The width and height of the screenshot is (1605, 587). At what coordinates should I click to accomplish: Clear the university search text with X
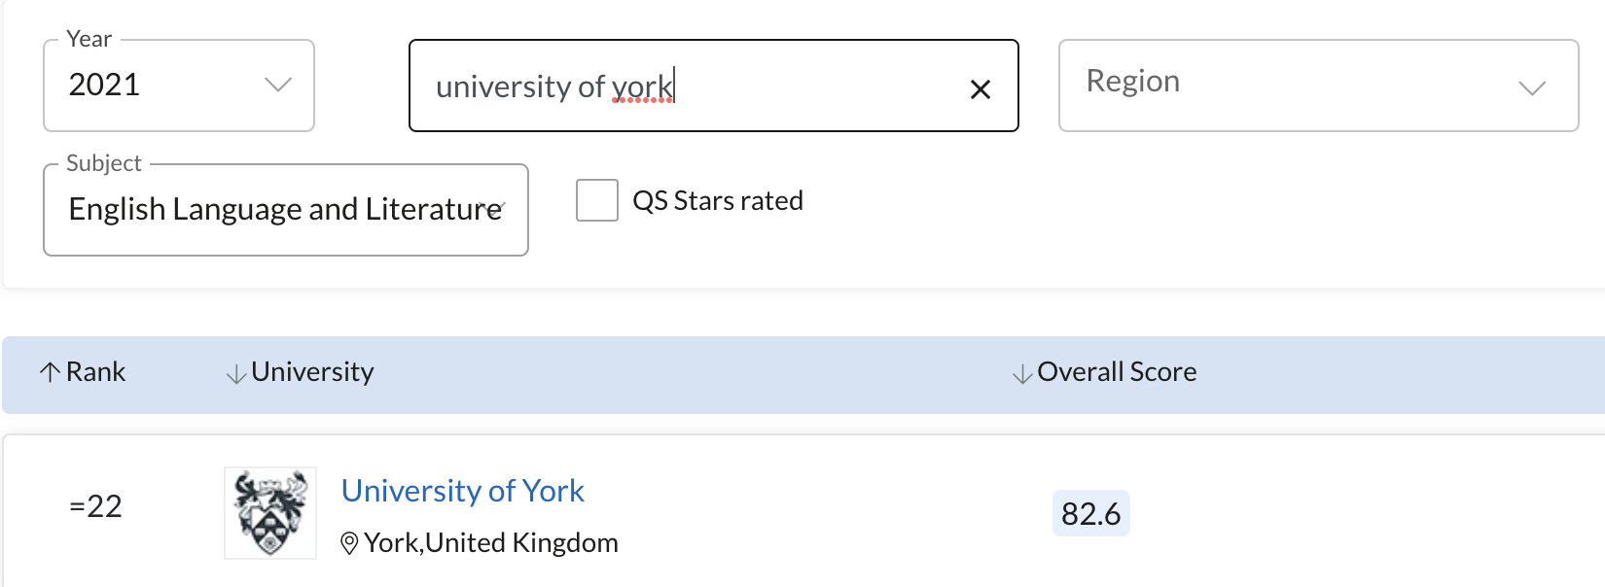[x=981, y=89]
